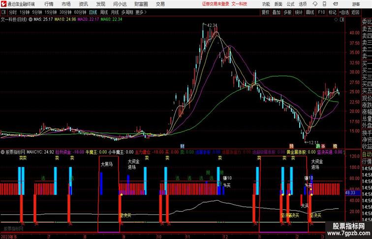The height and width of the screenshot is (239, 372).
Task: Click the 大黑马 label in sub-chart
Action: coord(106,164)
